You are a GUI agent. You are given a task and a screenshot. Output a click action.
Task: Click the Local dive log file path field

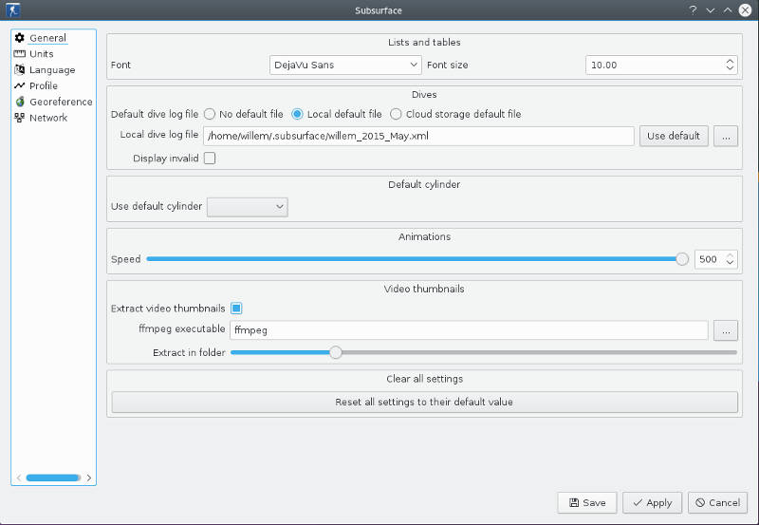417,136
